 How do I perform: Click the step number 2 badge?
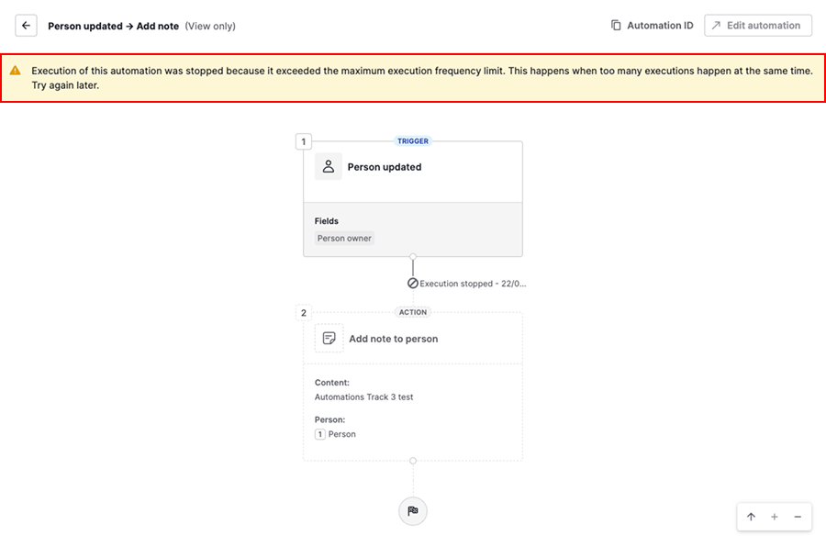(304, 313)
